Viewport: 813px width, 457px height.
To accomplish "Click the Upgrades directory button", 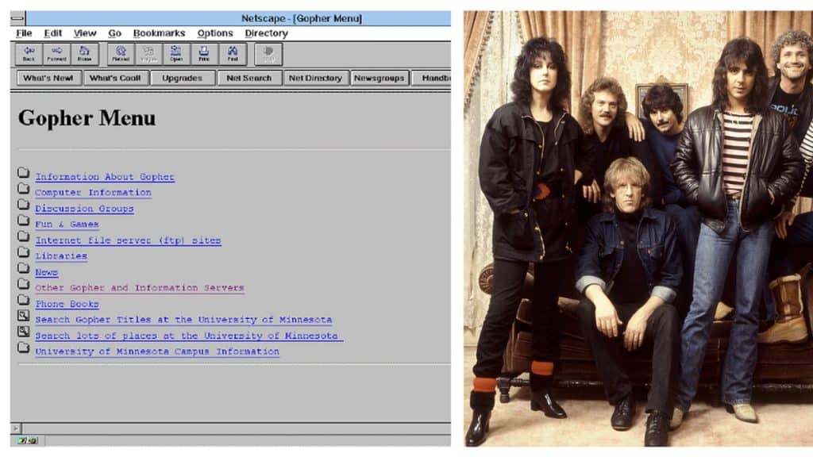I will [x=182, y=79].
